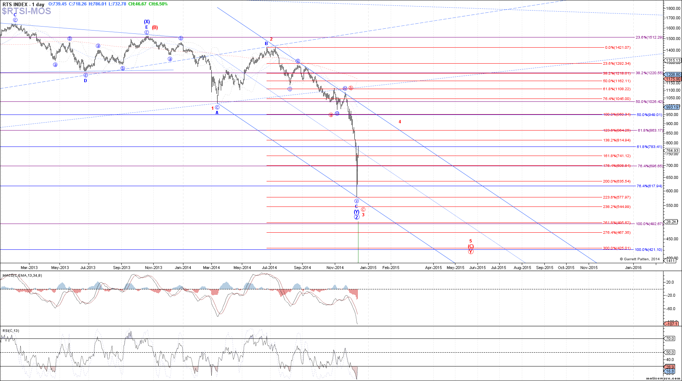682x381 pixels.
Task: Click the purple 23.6%(1512.29) Fibonacci label
Action: point(649,37)
